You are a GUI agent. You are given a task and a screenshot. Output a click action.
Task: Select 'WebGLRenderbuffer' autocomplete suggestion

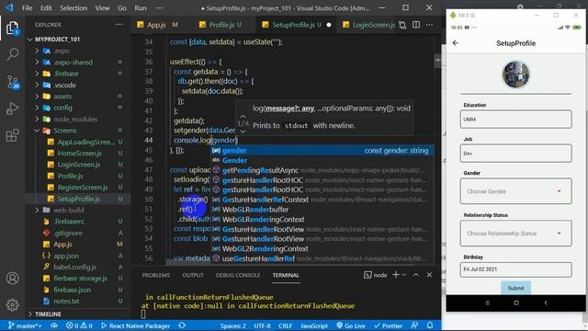[322, 210]
